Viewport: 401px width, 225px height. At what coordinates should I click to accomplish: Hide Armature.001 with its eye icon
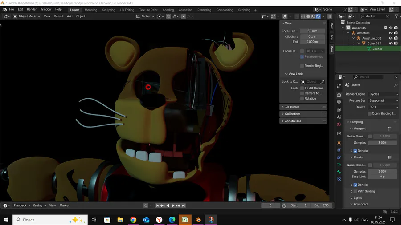pos(390,38)
